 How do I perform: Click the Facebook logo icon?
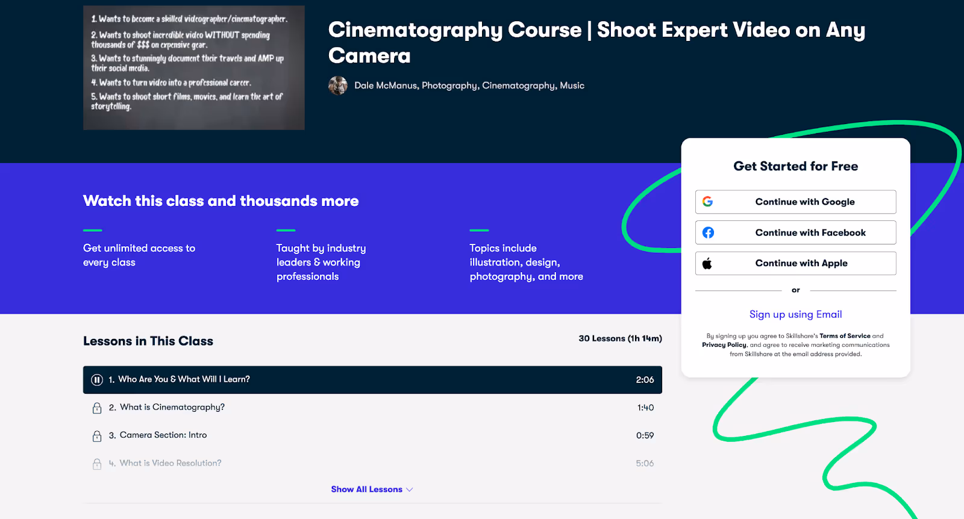pyautogui.click(x=708, y=232)
